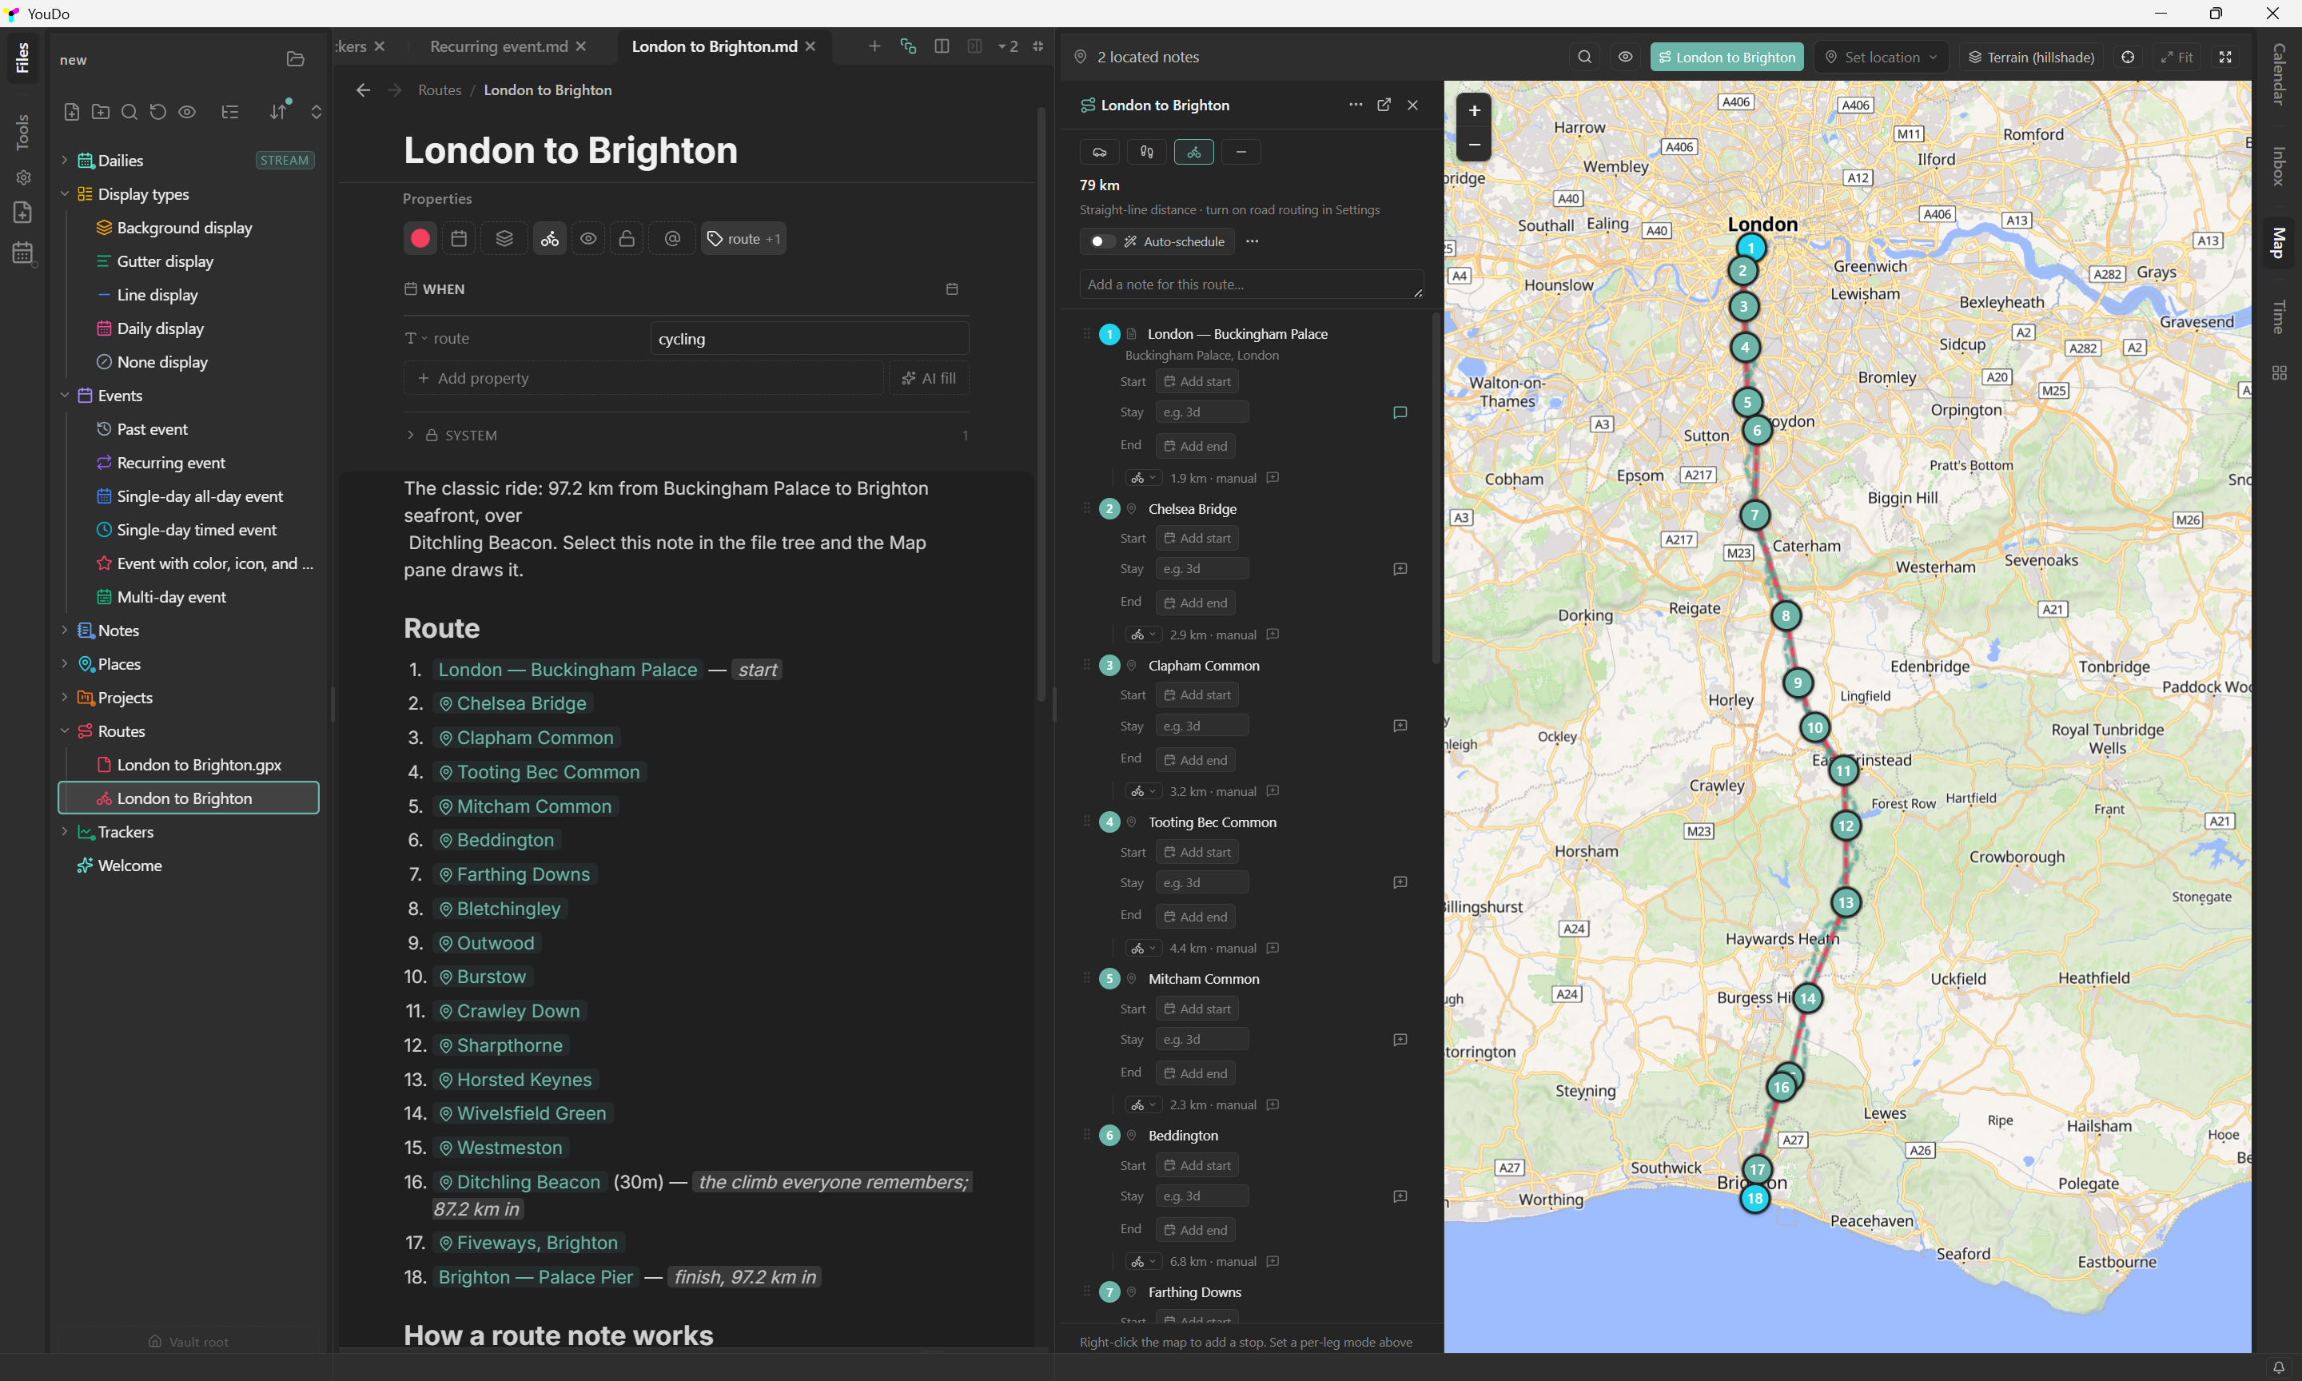Zoom out on the map
The width and height of the screenshot is (2302, 1381).
click(1474, 144)
